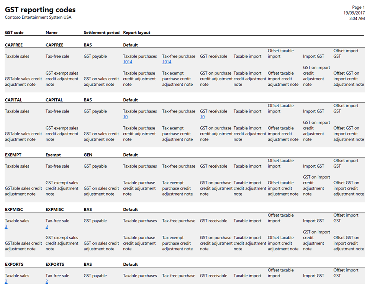
Task: Select the Name column header
Action: point(51,33)
